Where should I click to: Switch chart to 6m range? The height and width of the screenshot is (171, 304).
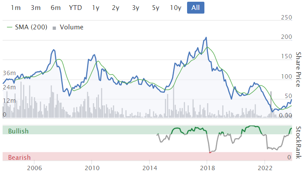pyautogui.click(x=55, y=8)
